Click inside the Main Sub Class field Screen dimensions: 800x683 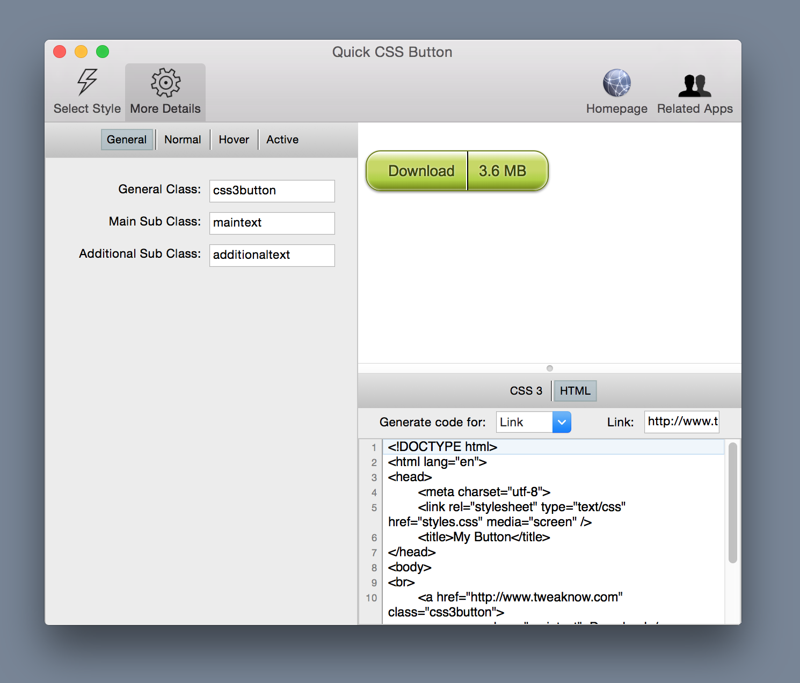(x=271, y=223)
